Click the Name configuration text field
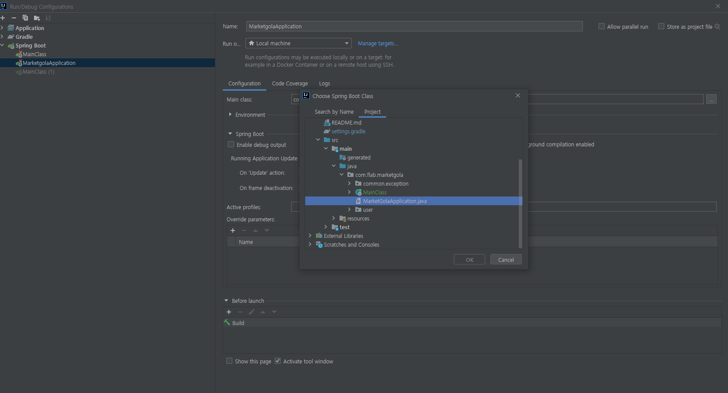The image size is (728, 393). 414,26
